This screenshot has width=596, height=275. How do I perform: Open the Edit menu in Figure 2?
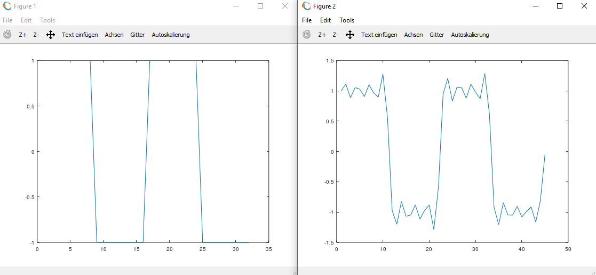pyautogui.click(x=325, y=20)
